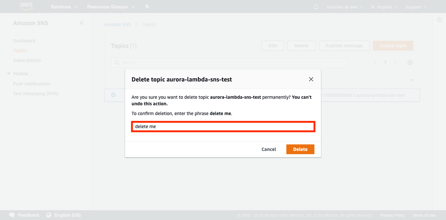Open the Services dropdown menu
This screenshot has width=446, height=220.
pyautogui.click(x=64, y=7)
